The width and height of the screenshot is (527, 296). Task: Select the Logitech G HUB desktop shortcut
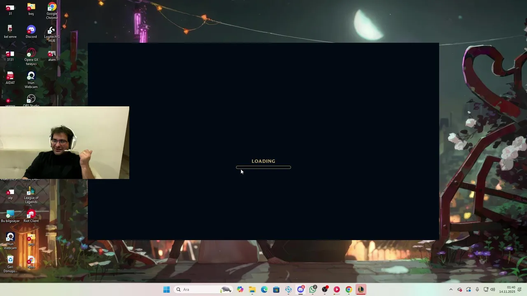(x=52, y=35)
